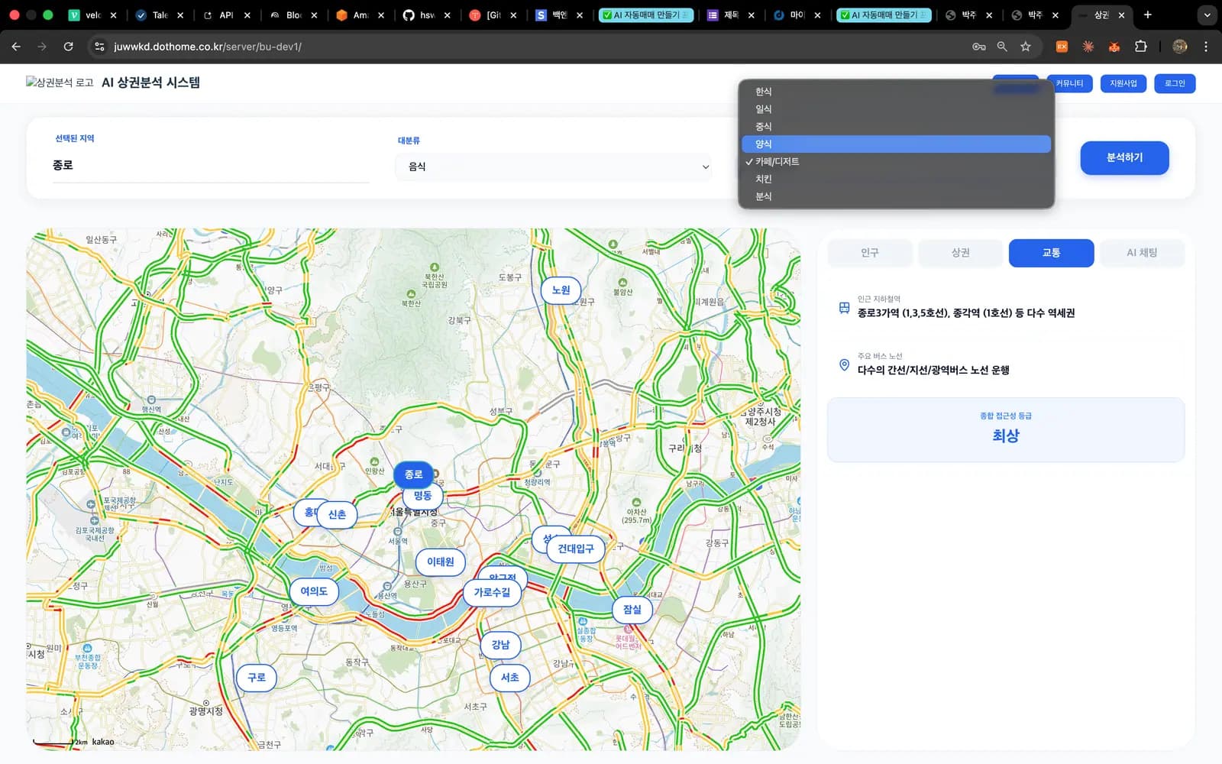
Task: Click the 분석하기 button
Action: point(1124,157)
